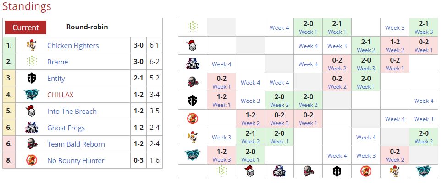This screenshot has height=186, width=448.
Task: Open Brame logo at crosstable's top-left row header
Action: point(192,27)
